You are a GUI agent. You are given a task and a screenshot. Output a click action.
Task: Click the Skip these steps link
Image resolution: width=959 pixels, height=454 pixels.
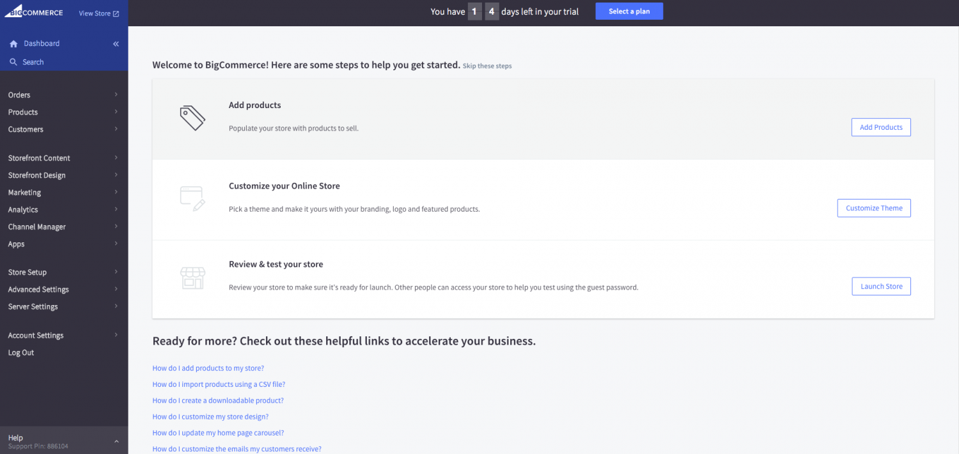[487, 65]
